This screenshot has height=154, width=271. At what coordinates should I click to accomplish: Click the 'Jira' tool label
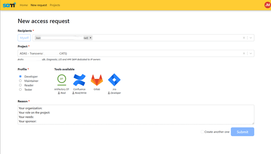click(x=114, y=89)
